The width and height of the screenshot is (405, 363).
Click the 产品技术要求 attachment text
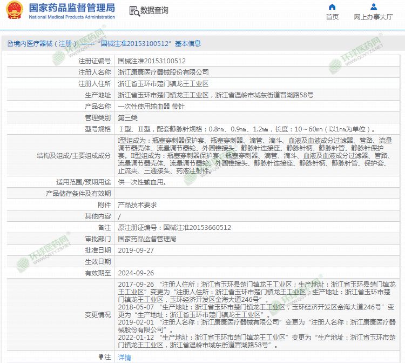pyautogui.click(x=137, y=205)
